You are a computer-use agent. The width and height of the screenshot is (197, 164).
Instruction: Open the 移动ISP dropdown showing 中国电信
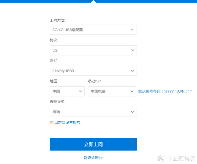(x=112, y=92)
